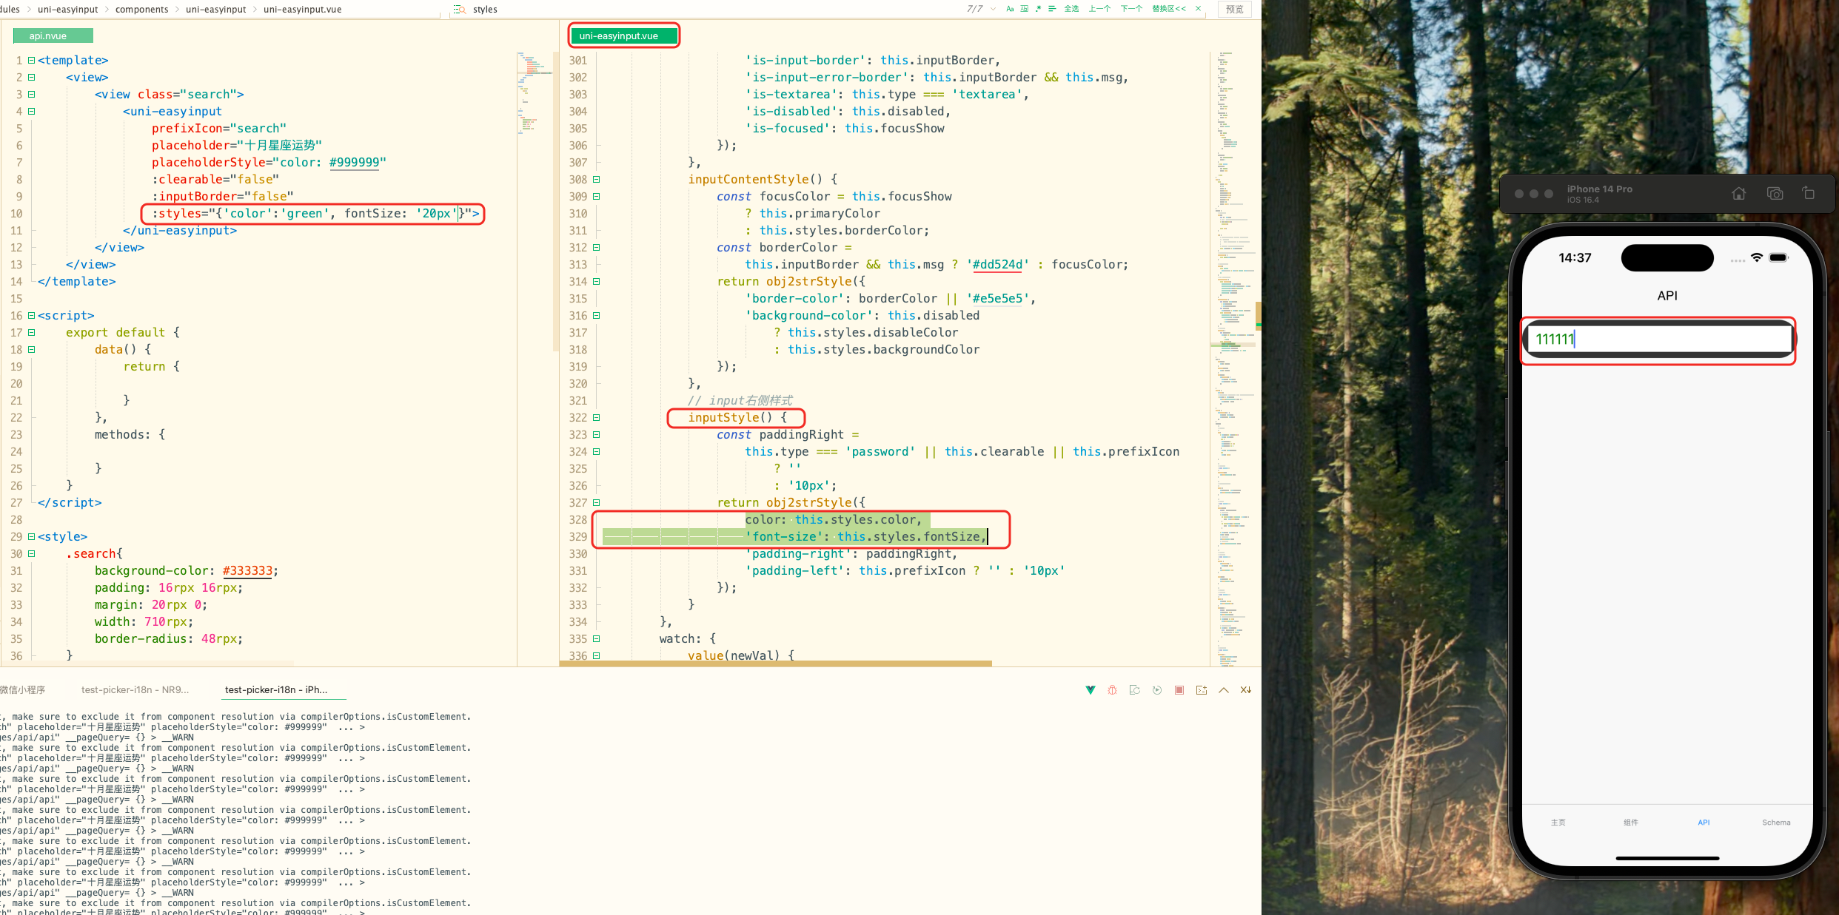The height and width of the screenshot is (915, 1839).
Task: Collapse the <style> fold marker on line 29
Action: click(31, 537)
